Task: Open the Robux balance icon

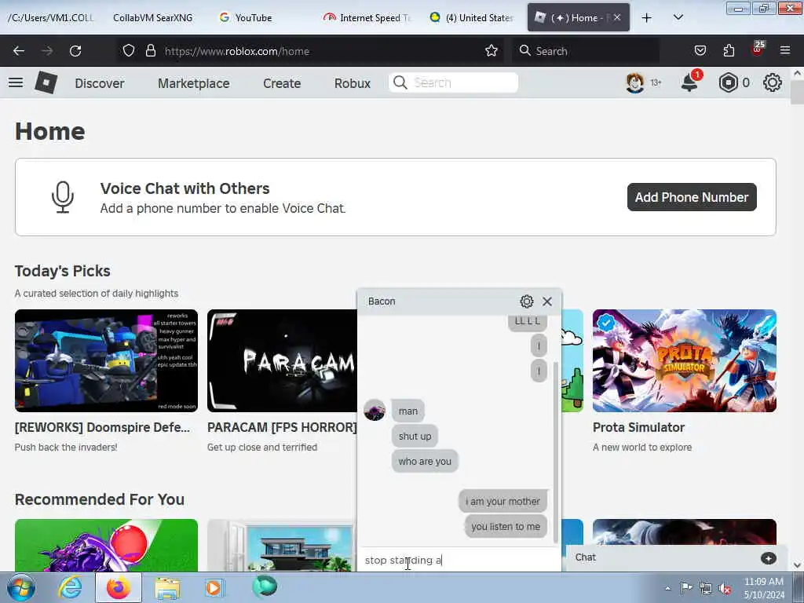Action: (728, 82)
